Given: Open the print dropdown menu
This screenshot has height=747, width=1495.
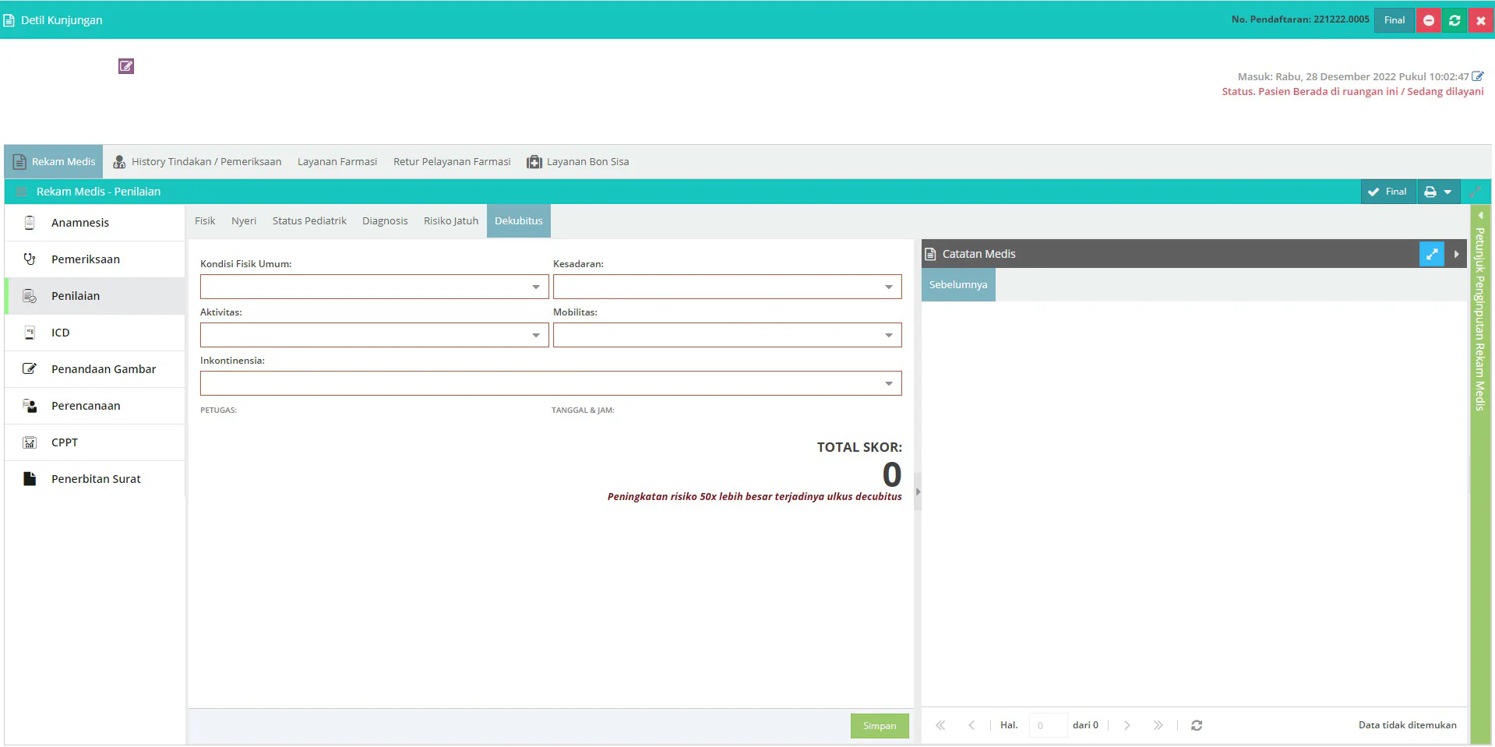Looking at the screenshot, I should (x=1438, y=192).
